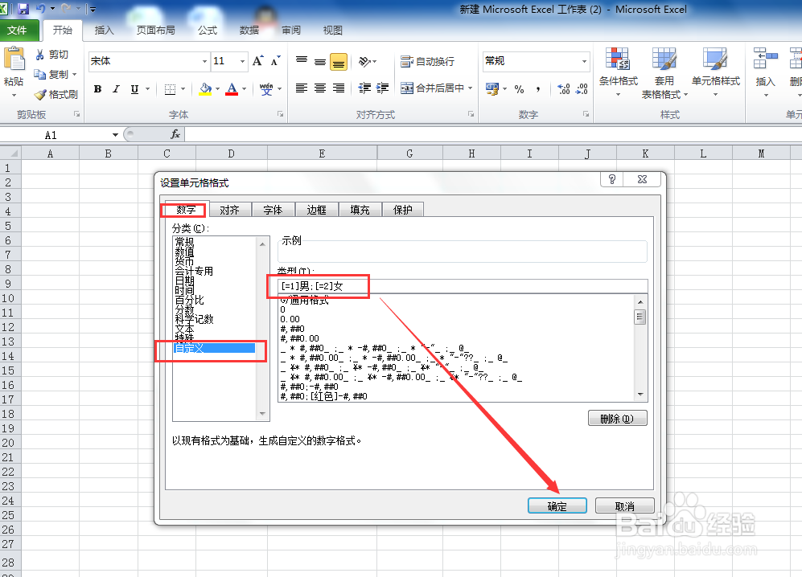The image size is (802, 577).
Task: Click the Undo icon
Action: coord(40,9)
